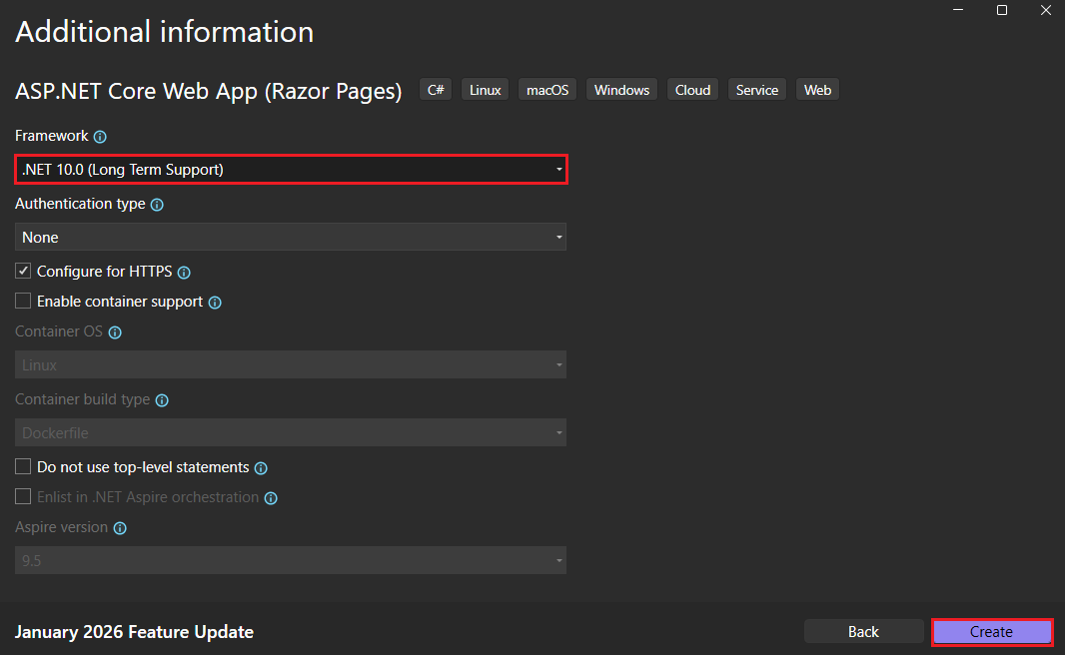Click the Aspire orchestration info icon
1065x655 pixels.
click(270, 497)
